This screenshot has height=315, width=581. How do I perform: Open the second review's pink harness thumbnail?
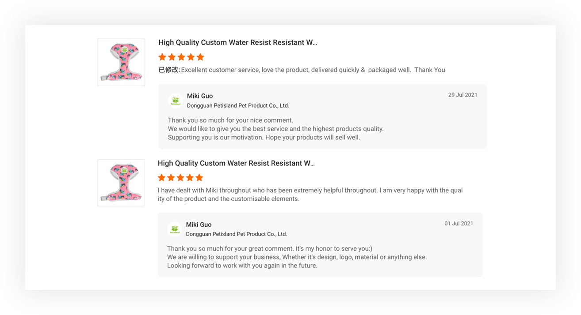pos(121,183)
